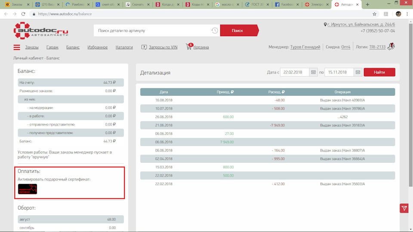Focus the part number search field
The image size is (413, 232).
(153, 31)
